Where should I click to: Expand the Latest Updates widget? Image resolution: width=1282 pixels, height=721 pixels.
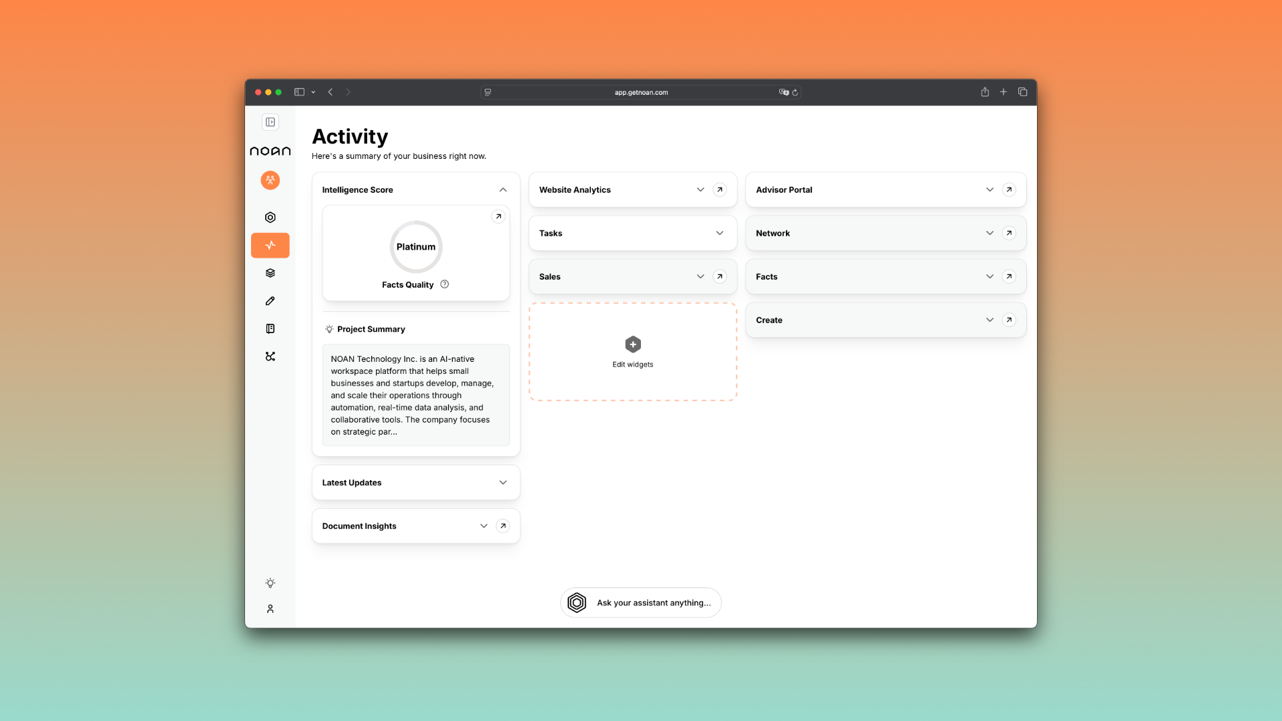pyautogui.click(x=503, y=483)
